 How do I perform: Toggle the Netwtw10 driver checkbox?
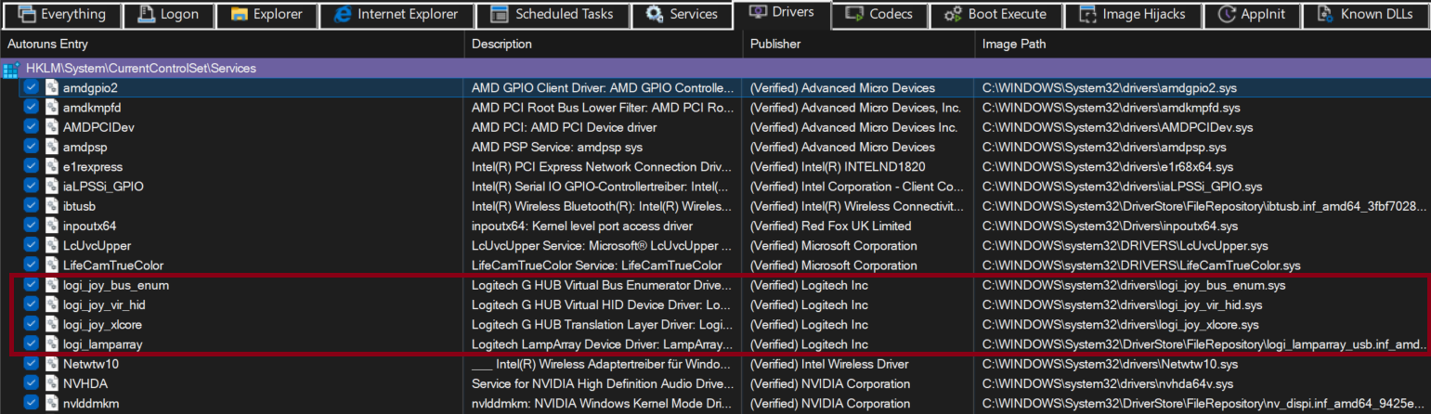[x=32, y=364]
